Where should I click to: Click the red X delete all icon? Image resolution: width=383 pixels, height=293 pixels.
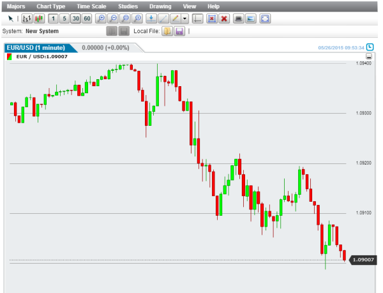click(224, 19)
